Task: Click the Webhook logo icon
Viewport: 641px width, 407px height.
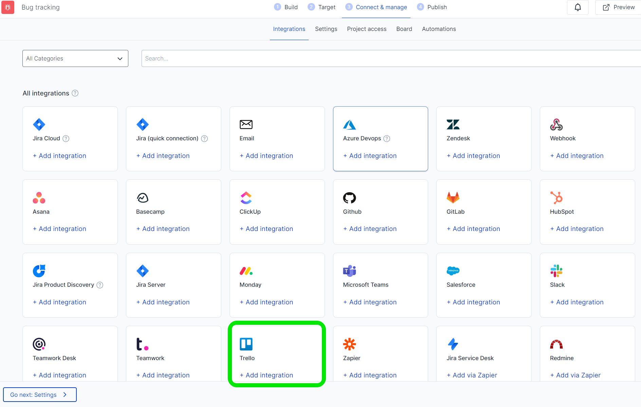Action: [556, 124]
